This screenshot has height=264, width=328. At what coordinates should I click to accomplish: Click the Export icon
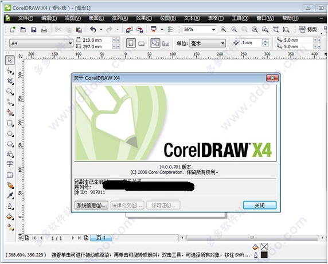[x=139, y=29]
